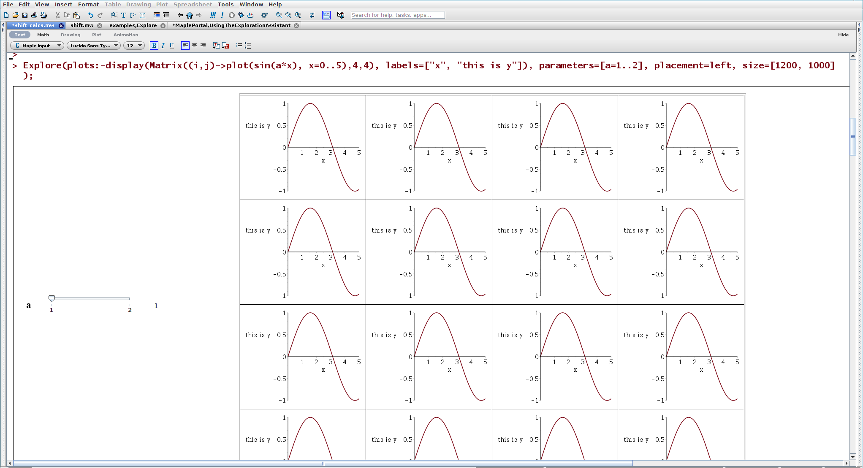Create a new document with toolbar icon
Screen dimensions: 863x468
[6, 15]
